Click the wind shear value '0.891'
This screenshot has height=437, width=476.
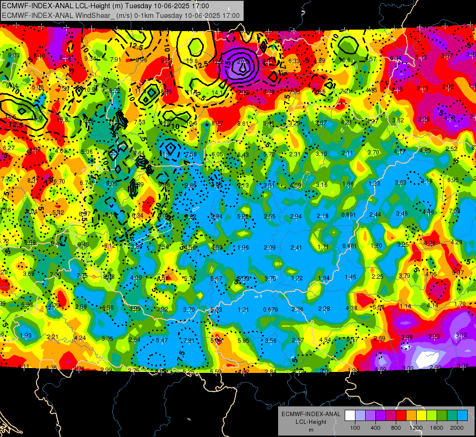pyautogui.click(x=349, y=215)
